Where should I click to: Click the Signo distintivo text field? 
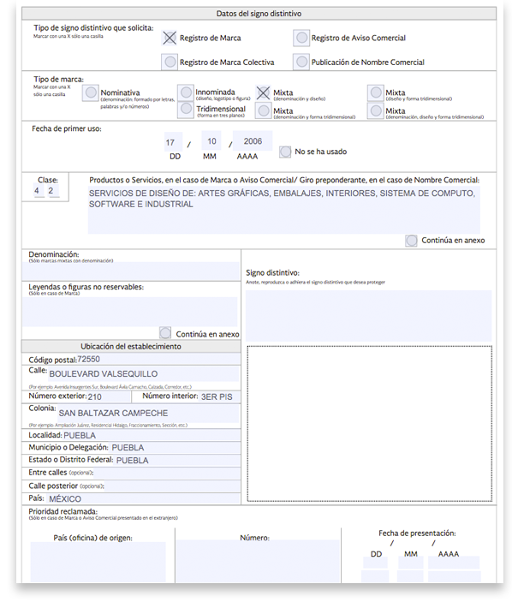368,316
